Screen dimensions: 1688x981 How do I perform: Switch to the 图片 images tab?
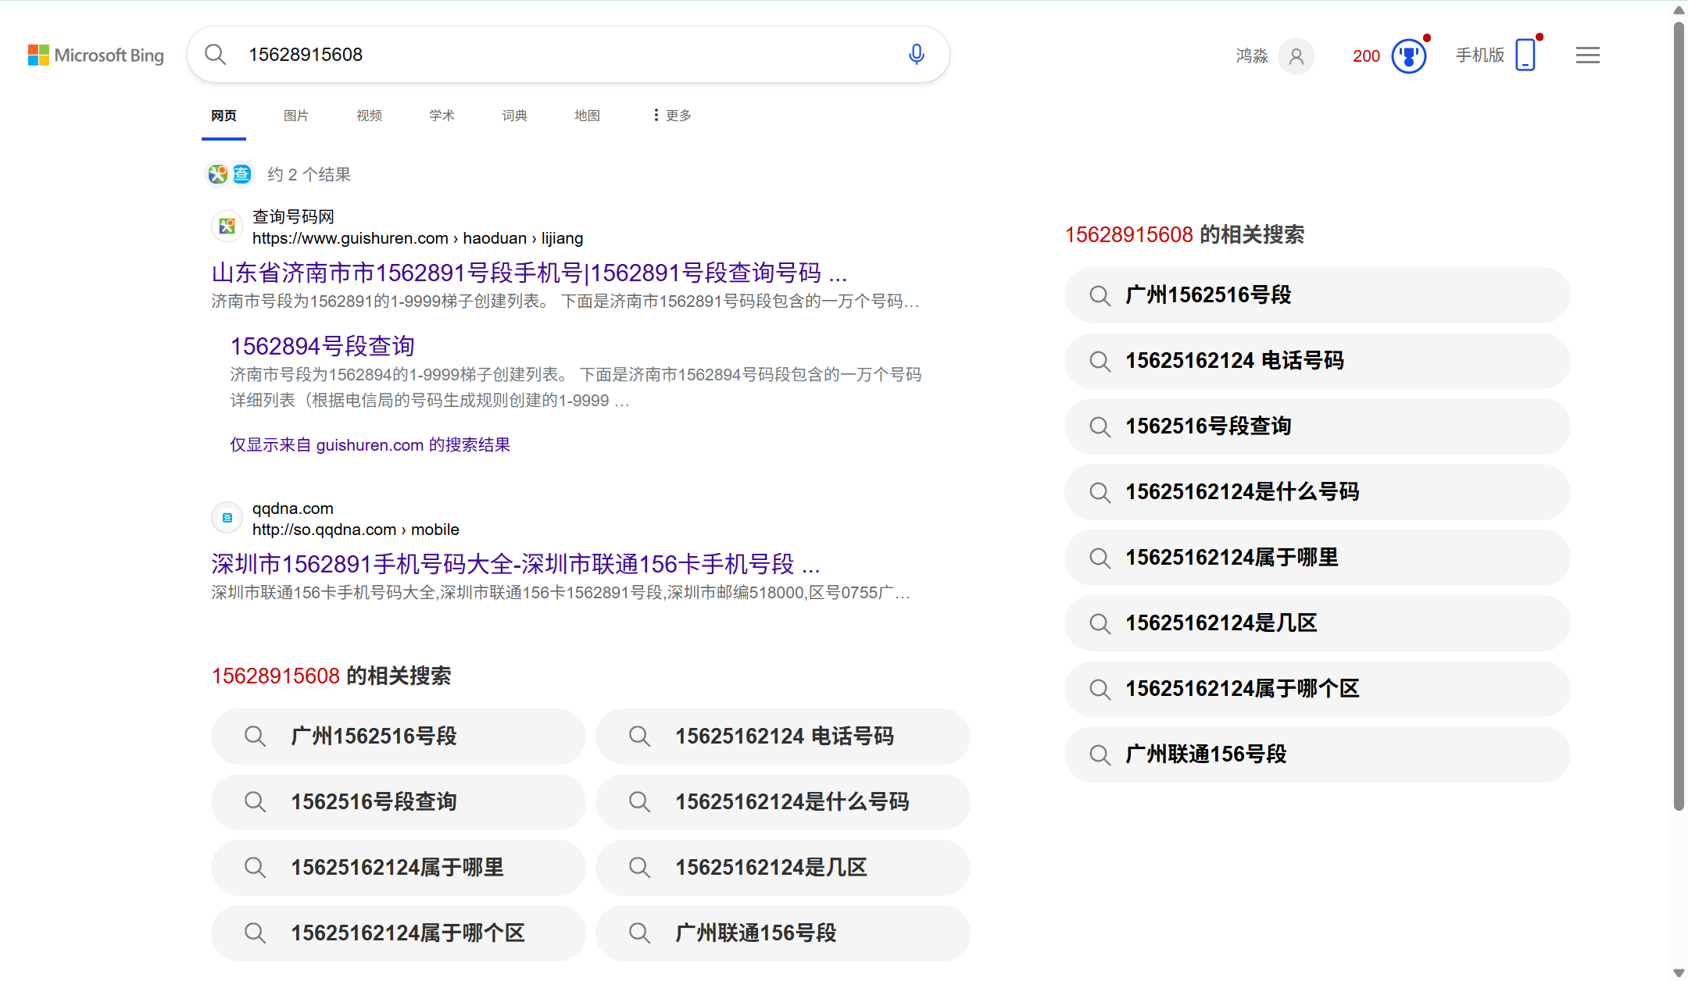(296, 116)
